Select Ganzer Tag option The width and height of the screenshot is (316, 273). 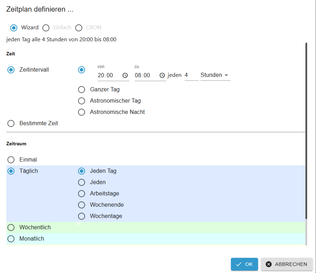click(82, 90)
